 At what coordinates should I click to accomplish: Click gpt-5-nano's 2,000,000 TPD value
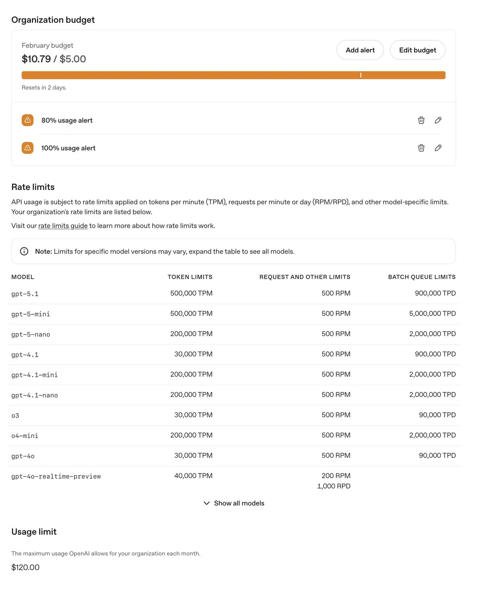[432, 334]
